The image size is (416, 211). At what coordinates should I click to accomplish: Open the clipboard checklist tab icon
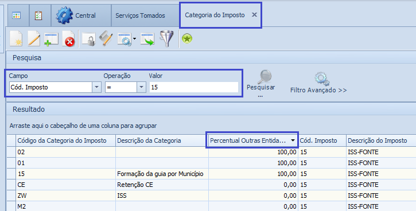coord(38,15)
